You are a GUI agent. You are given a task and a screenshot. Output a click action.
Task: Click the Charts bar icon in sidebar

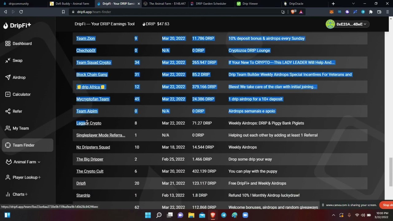point(8,194)
